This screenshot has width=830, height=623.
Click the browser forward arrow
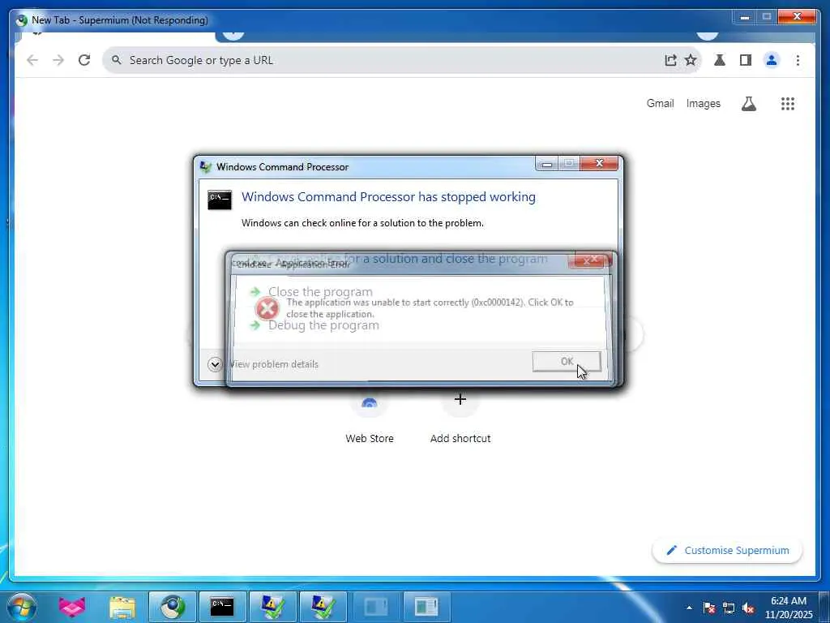58,60
